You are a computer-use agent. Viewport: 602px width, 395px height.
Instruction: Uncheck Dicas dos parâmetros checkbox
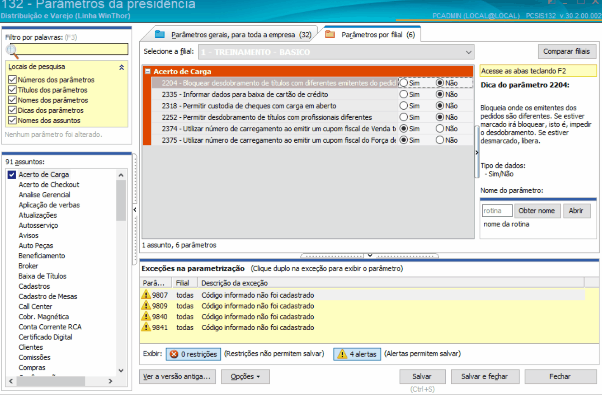pos(12,110)
